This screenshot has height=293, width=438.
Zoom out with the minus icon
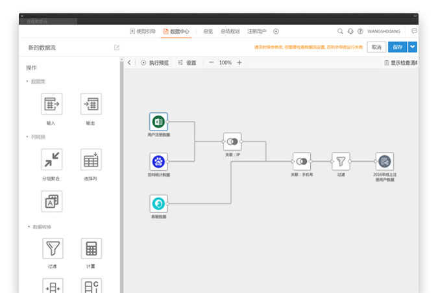[211, 62]
